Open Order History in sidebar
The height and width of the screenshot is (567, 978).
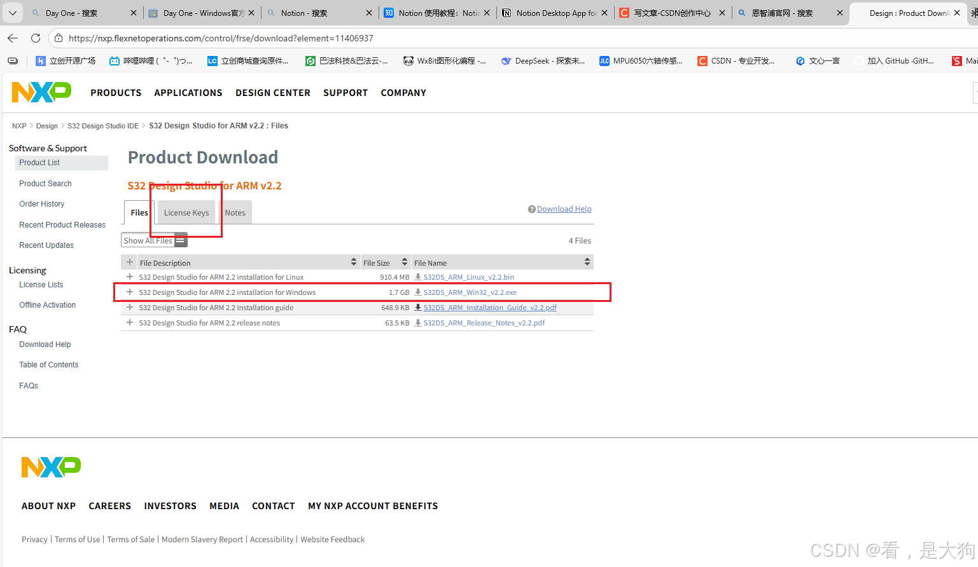42,204
